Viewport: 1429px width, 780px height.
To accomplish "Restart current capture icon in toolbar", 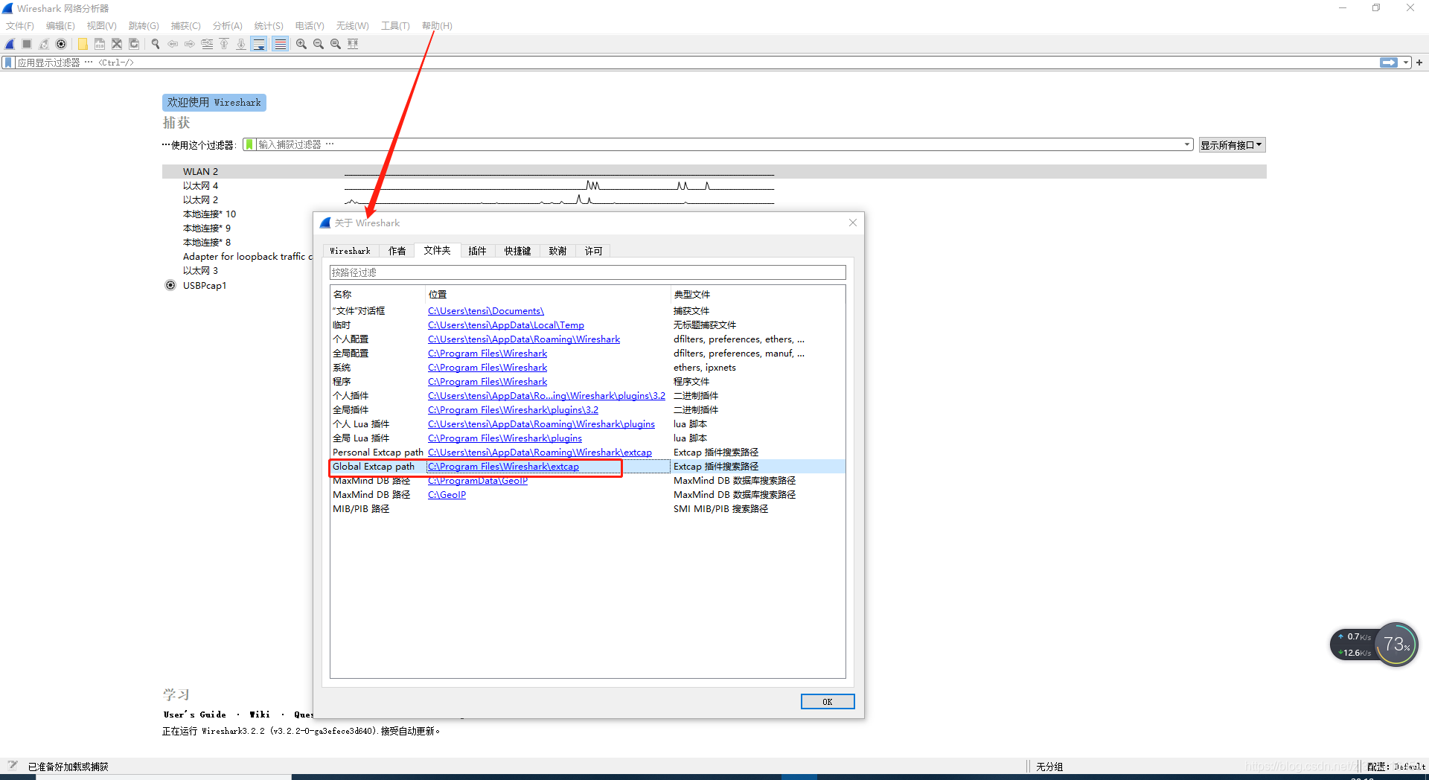I will point(44,44).
